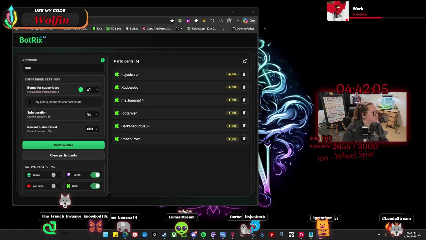426x240 pixels.
Task: Click the Kick platform icon beside itsjustmrb
Action: point(117,74)
